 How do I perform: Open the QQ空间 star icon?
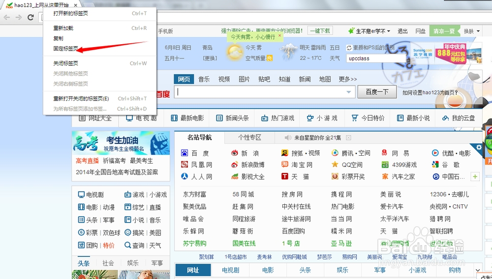tap(335, 165)
